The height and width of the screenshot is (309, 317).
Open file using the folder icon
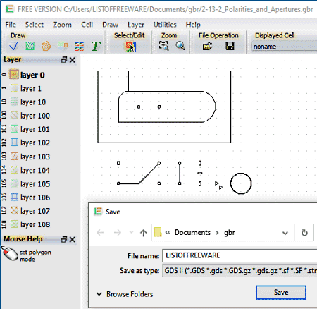pyautogui.click(x=208, y=46)
